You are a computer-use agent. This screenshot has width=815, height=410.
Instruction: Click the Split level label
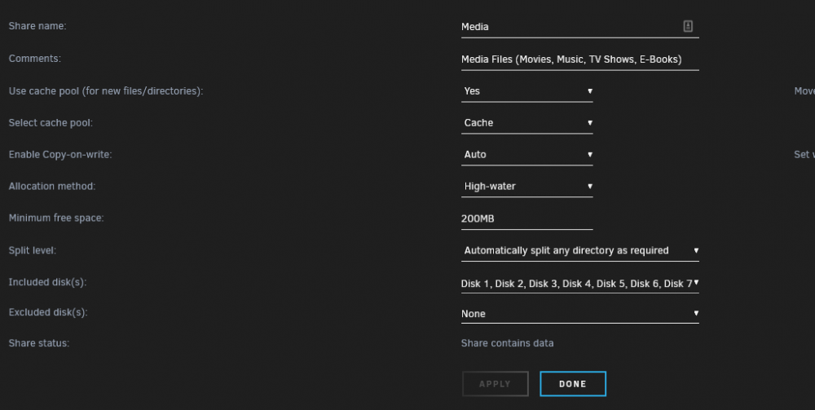pyautogui.click(x=33, y=250)
